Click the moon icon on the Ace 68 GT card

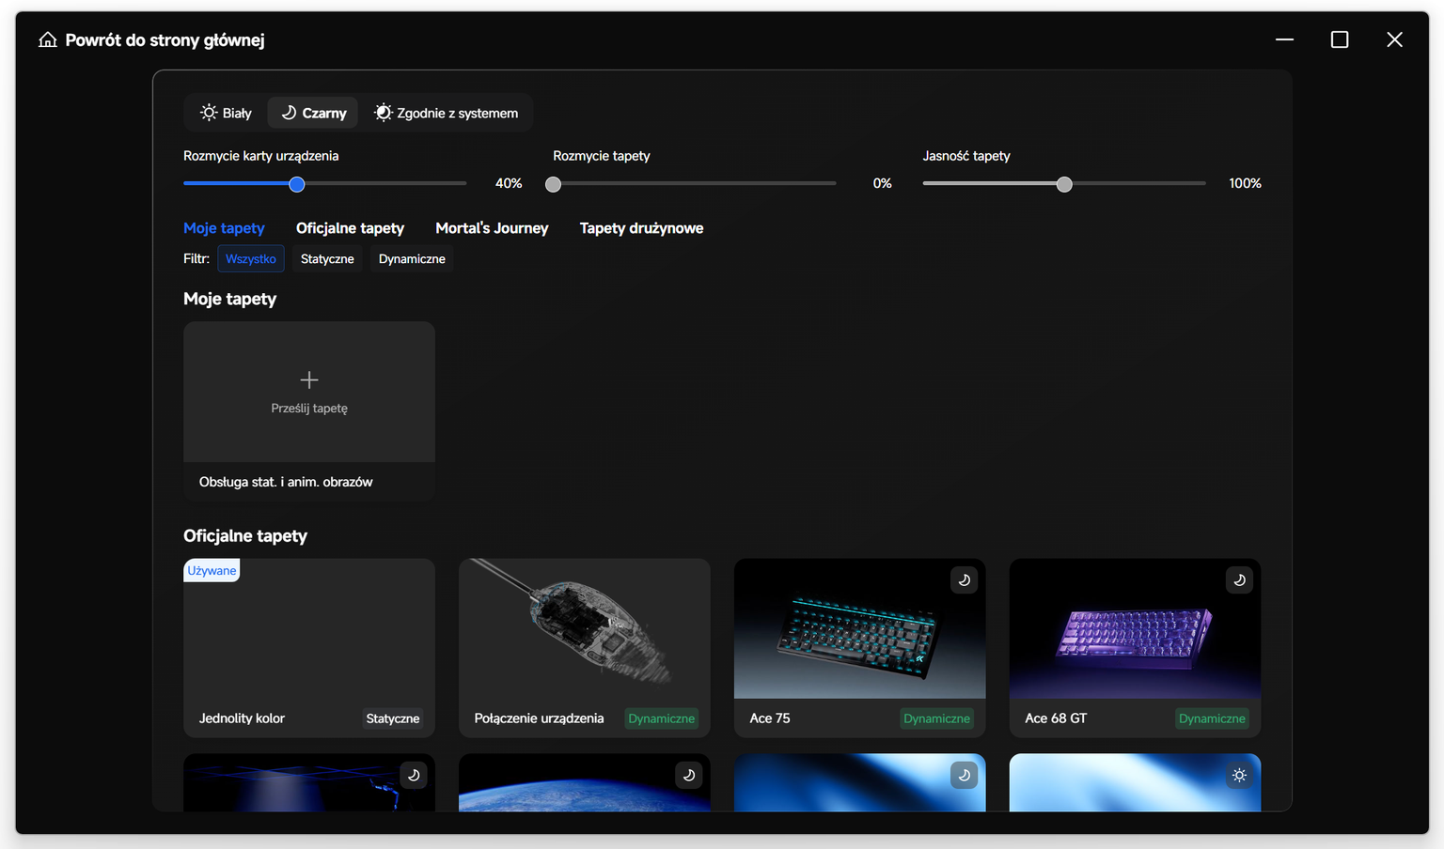tap(1239, 580)
